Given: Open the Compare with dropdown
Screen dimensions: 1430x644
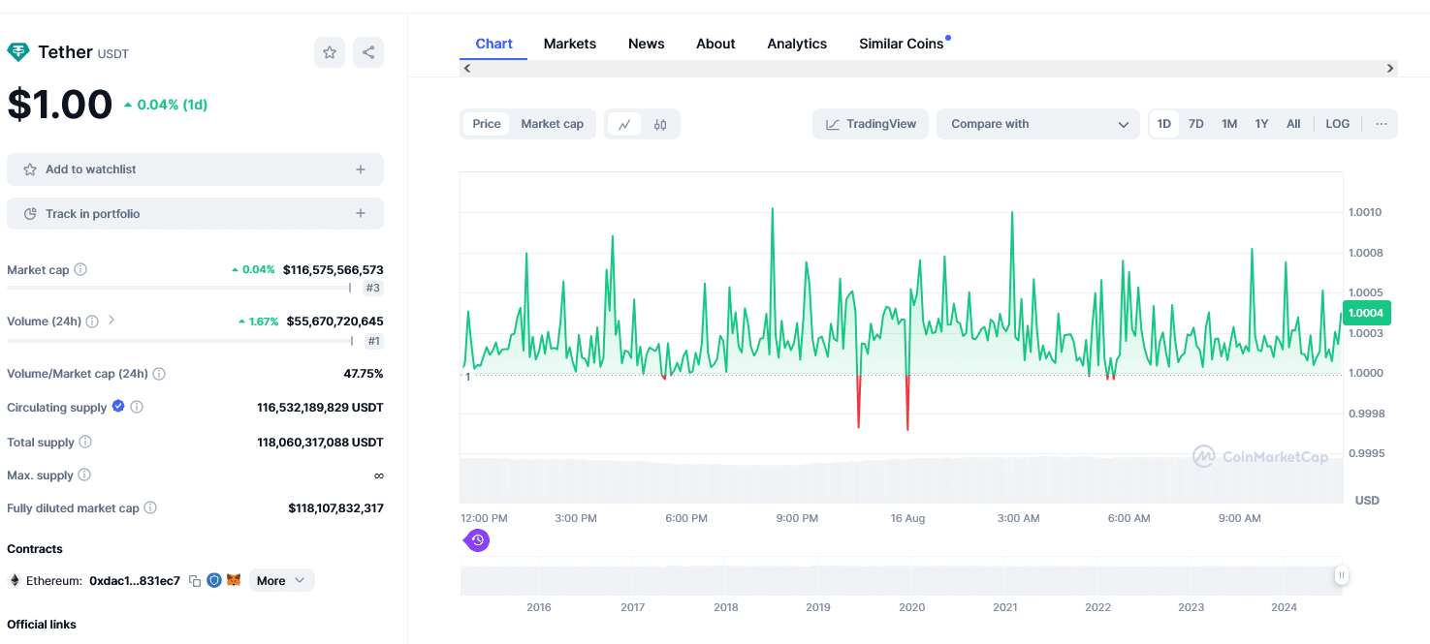Looking at the screenshot, I should pyautogui.click(x=1038, y=124).
